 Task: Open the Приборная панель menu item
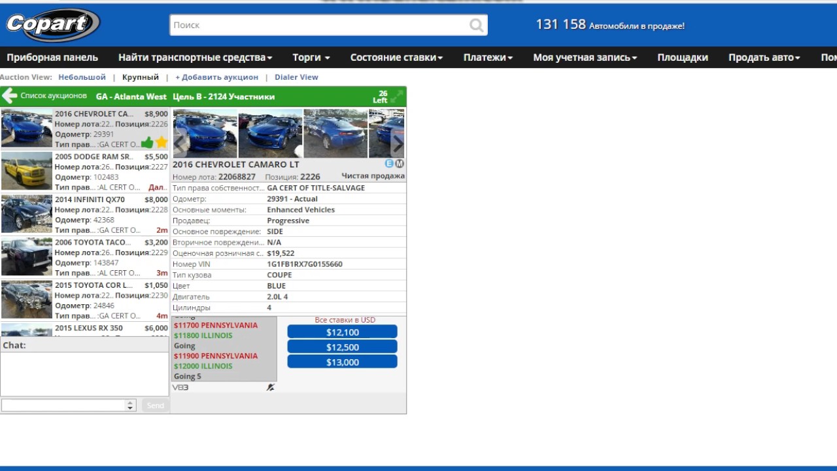[52, 58]
